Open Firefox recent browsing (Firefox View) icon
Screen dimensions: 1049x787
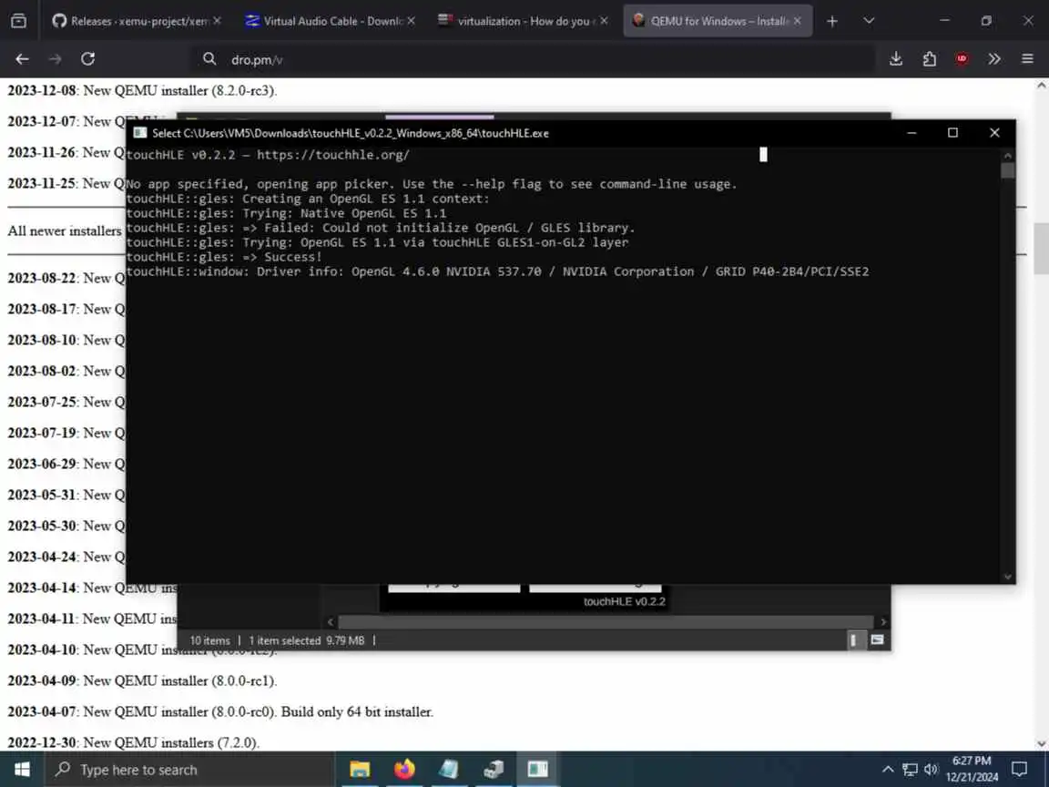click(x=19, y=21)
